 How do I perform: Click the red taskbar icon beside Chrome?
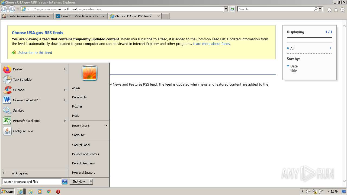[x=58, y=191]
